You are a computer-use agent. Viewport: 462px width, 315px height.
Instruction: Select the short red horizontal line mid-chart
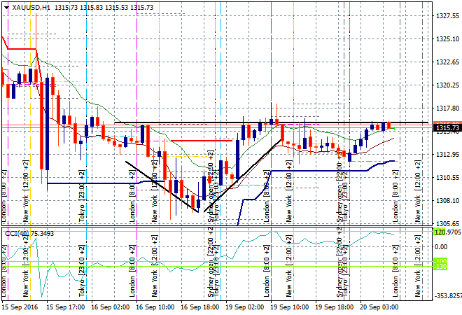202,141
